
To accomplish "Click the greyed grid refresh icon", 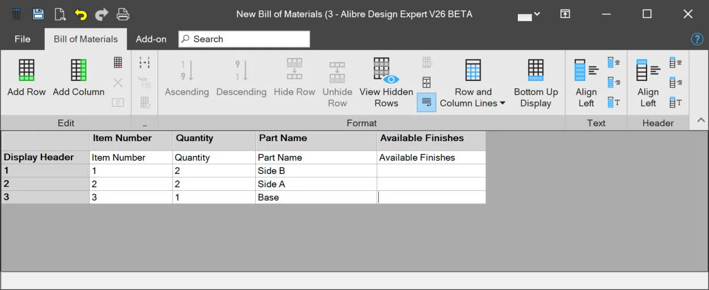I will (145, 103).
